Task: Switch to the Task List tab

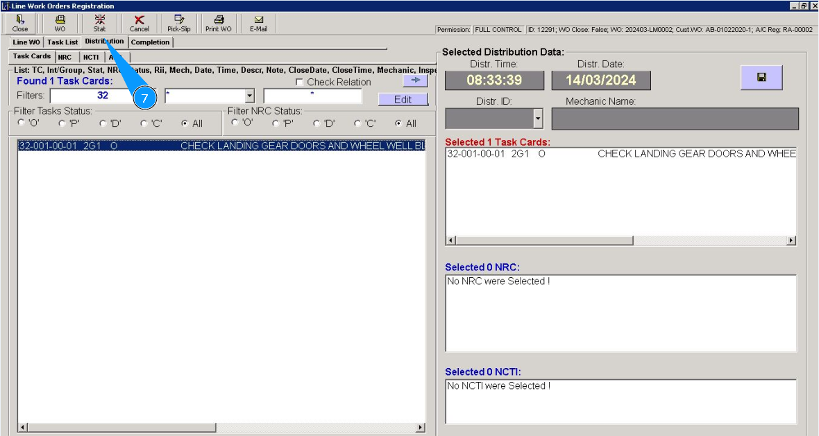Action: click(x=62, y=42)
